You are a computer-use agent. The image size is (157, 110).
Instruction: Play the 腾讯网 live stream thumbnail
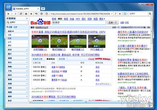click(x=59, y=41)
